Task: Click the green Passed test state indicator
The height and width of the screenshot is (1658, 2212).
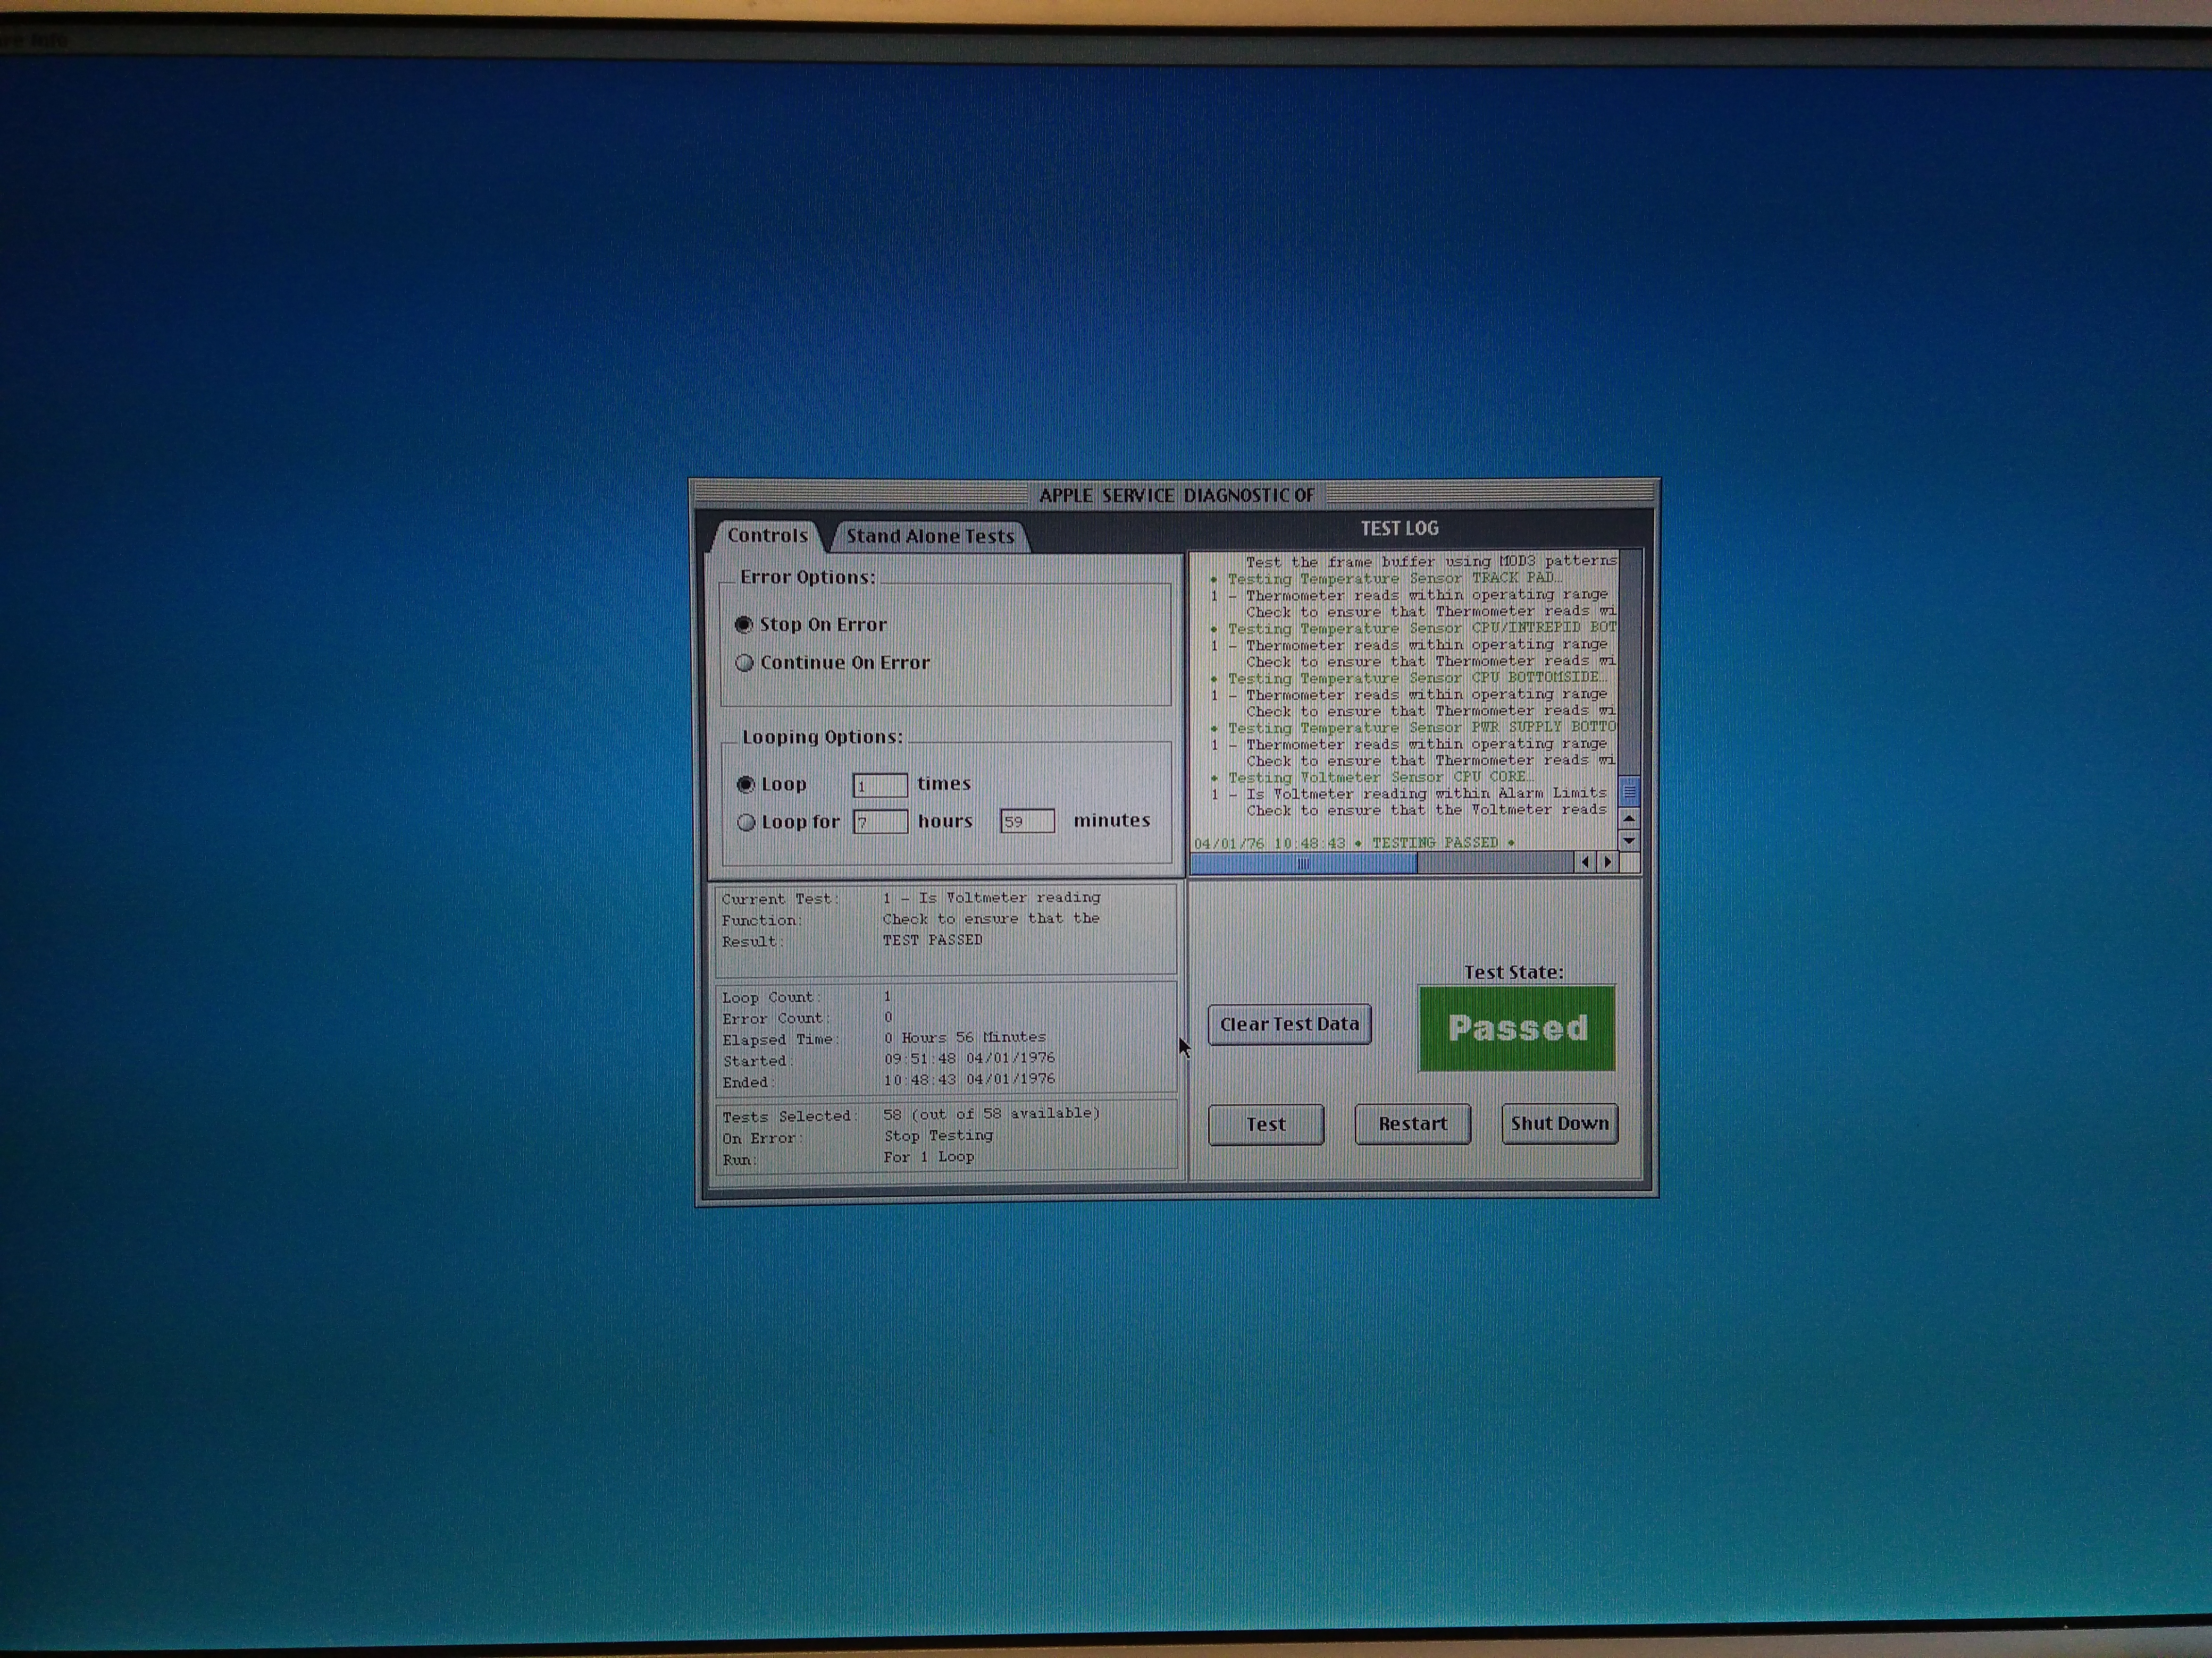Action: click(x=1516, y=1028)
